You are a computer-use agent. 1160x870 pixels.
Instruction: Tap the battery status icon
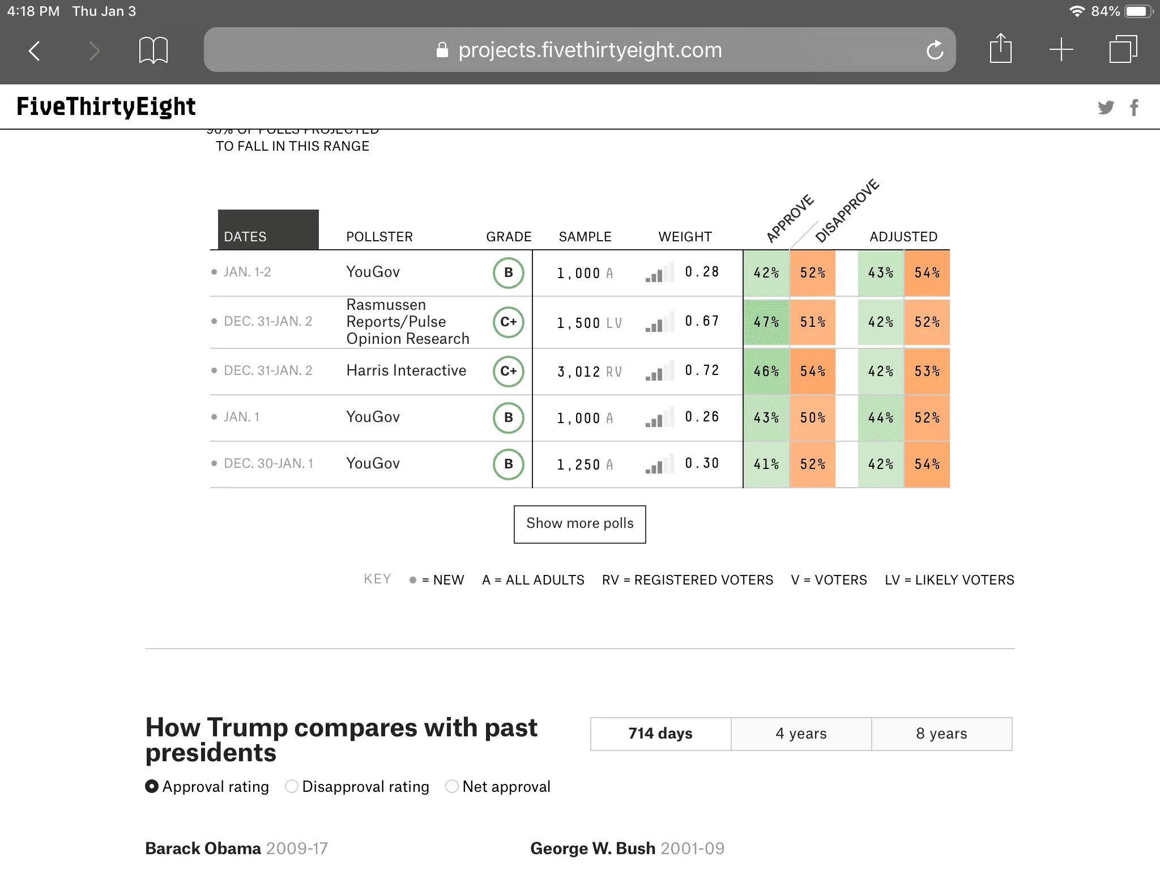tap(1138, 11)
